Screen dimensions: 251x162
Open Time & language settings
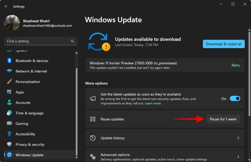[x=29, y=113]
